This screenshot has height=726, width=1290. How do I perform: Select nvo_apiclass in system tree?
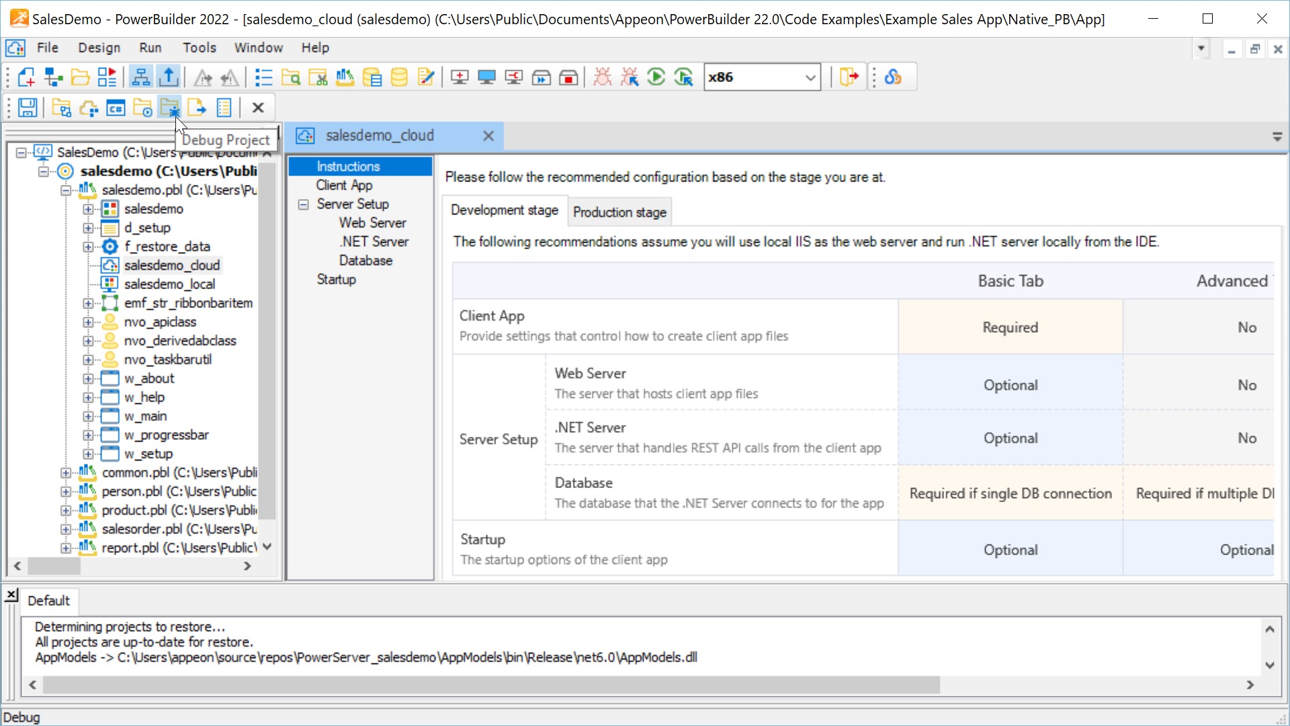[160, 322]
